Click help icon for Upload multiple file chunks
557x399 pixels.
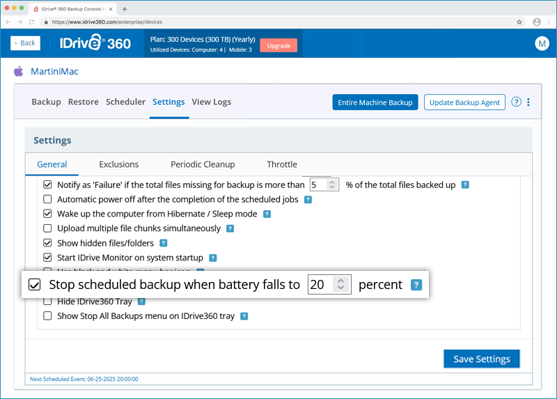[230, 228]
